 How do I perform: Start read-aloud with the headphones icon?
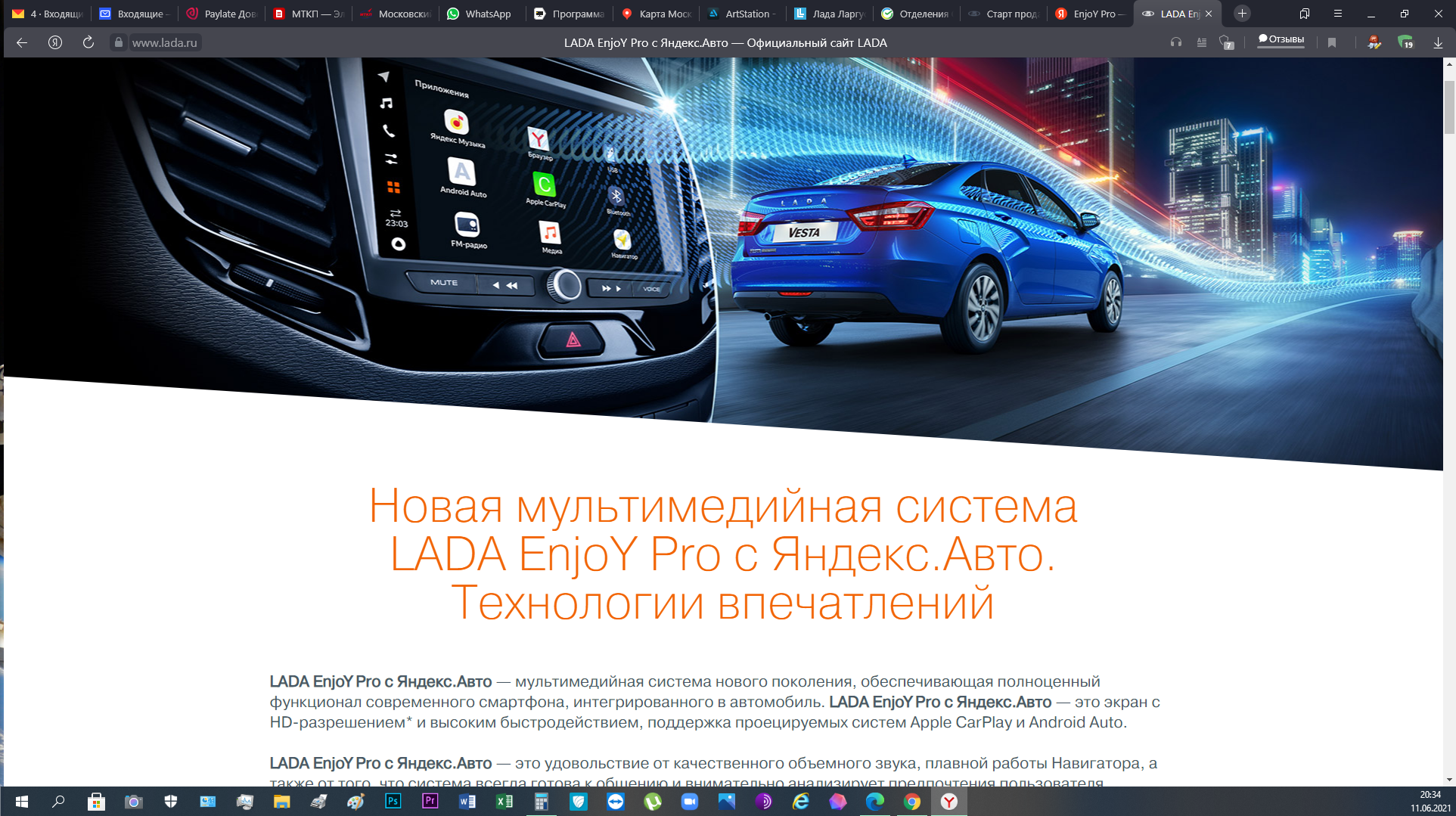(1175, 42)
